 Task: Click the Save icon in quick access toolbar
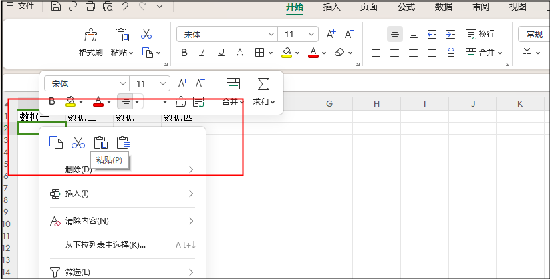tap(56, 6)
